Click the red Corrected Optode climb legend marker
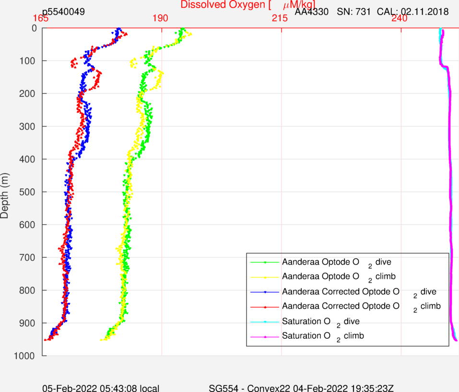The height and width of the screenshot is (392, 459). (265, 306)
